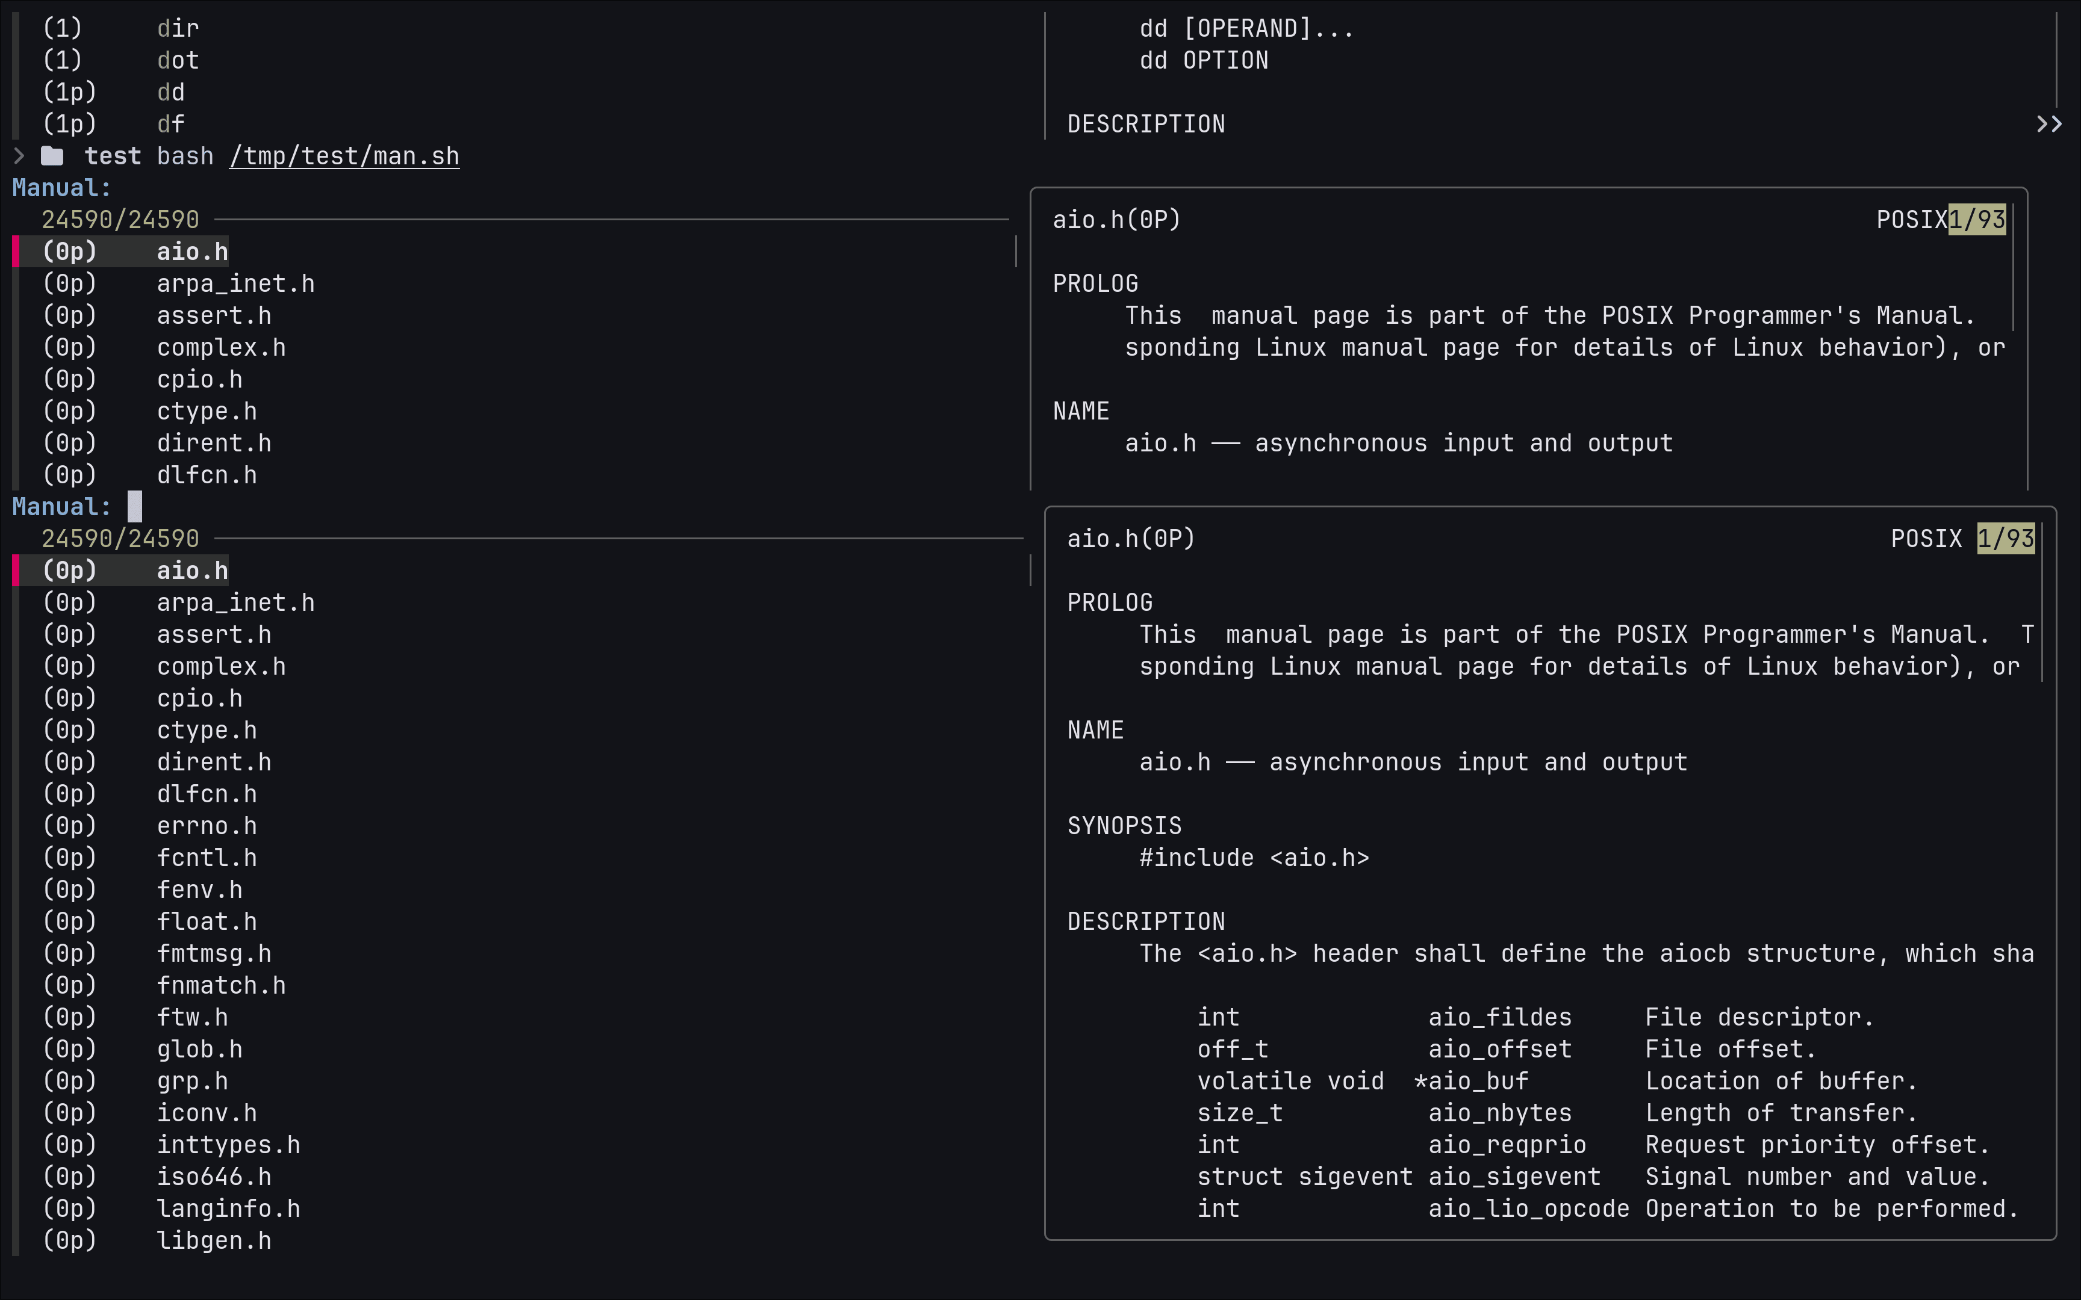The width and height of the screenshot is (2081, 1300).
Task: Click the 1/93 indicator in the upper preview
Action: coord(1977,219)
